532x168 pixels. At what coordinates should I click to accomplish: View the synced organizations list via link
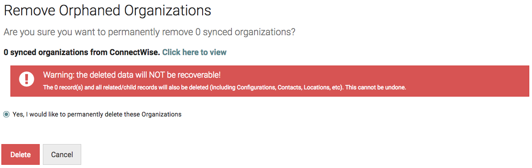(x=194, y=52)
